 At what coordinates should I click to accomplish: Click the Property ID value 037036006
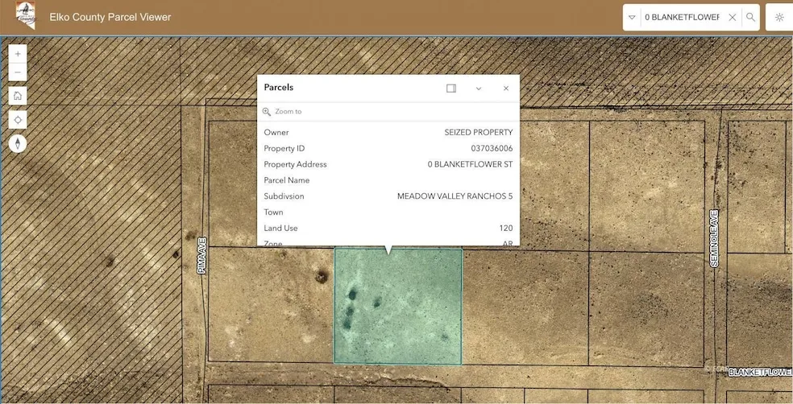pos(492,149)
